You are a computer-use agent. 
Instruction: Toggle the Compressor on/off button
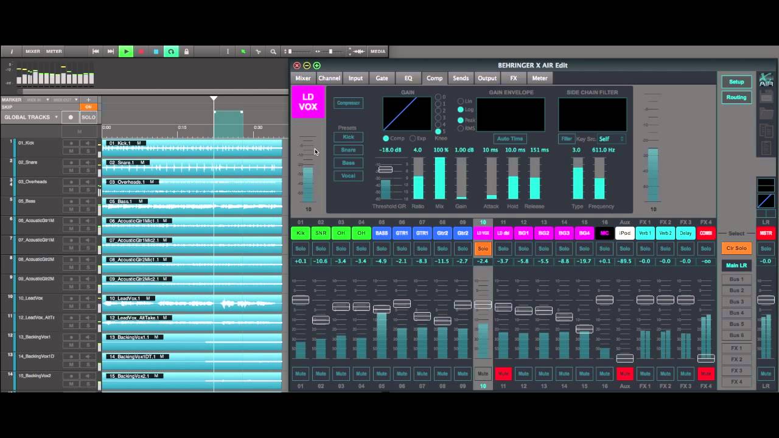coord(348,103)
